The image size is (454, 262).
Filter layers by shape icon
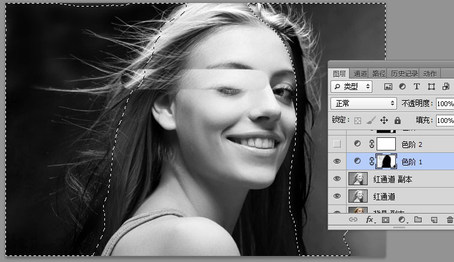[x=430, y=87]
